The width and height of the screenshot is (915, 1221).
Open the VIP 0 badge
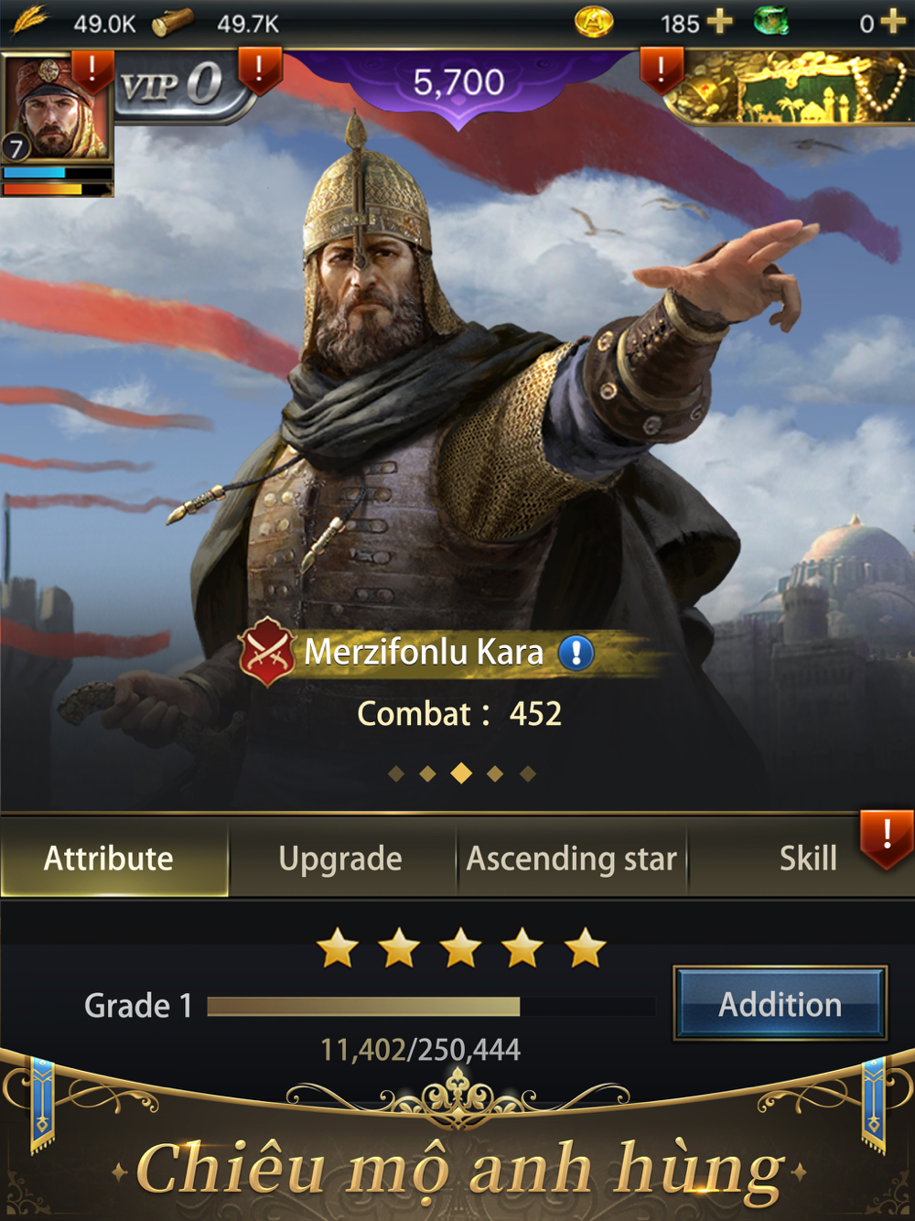pyautogui.click(x=178, y=86)
